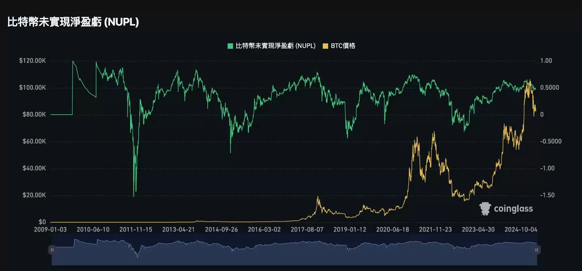
Task: Select the 2017-08-07 date on the axis
Action: coord(307,230)
